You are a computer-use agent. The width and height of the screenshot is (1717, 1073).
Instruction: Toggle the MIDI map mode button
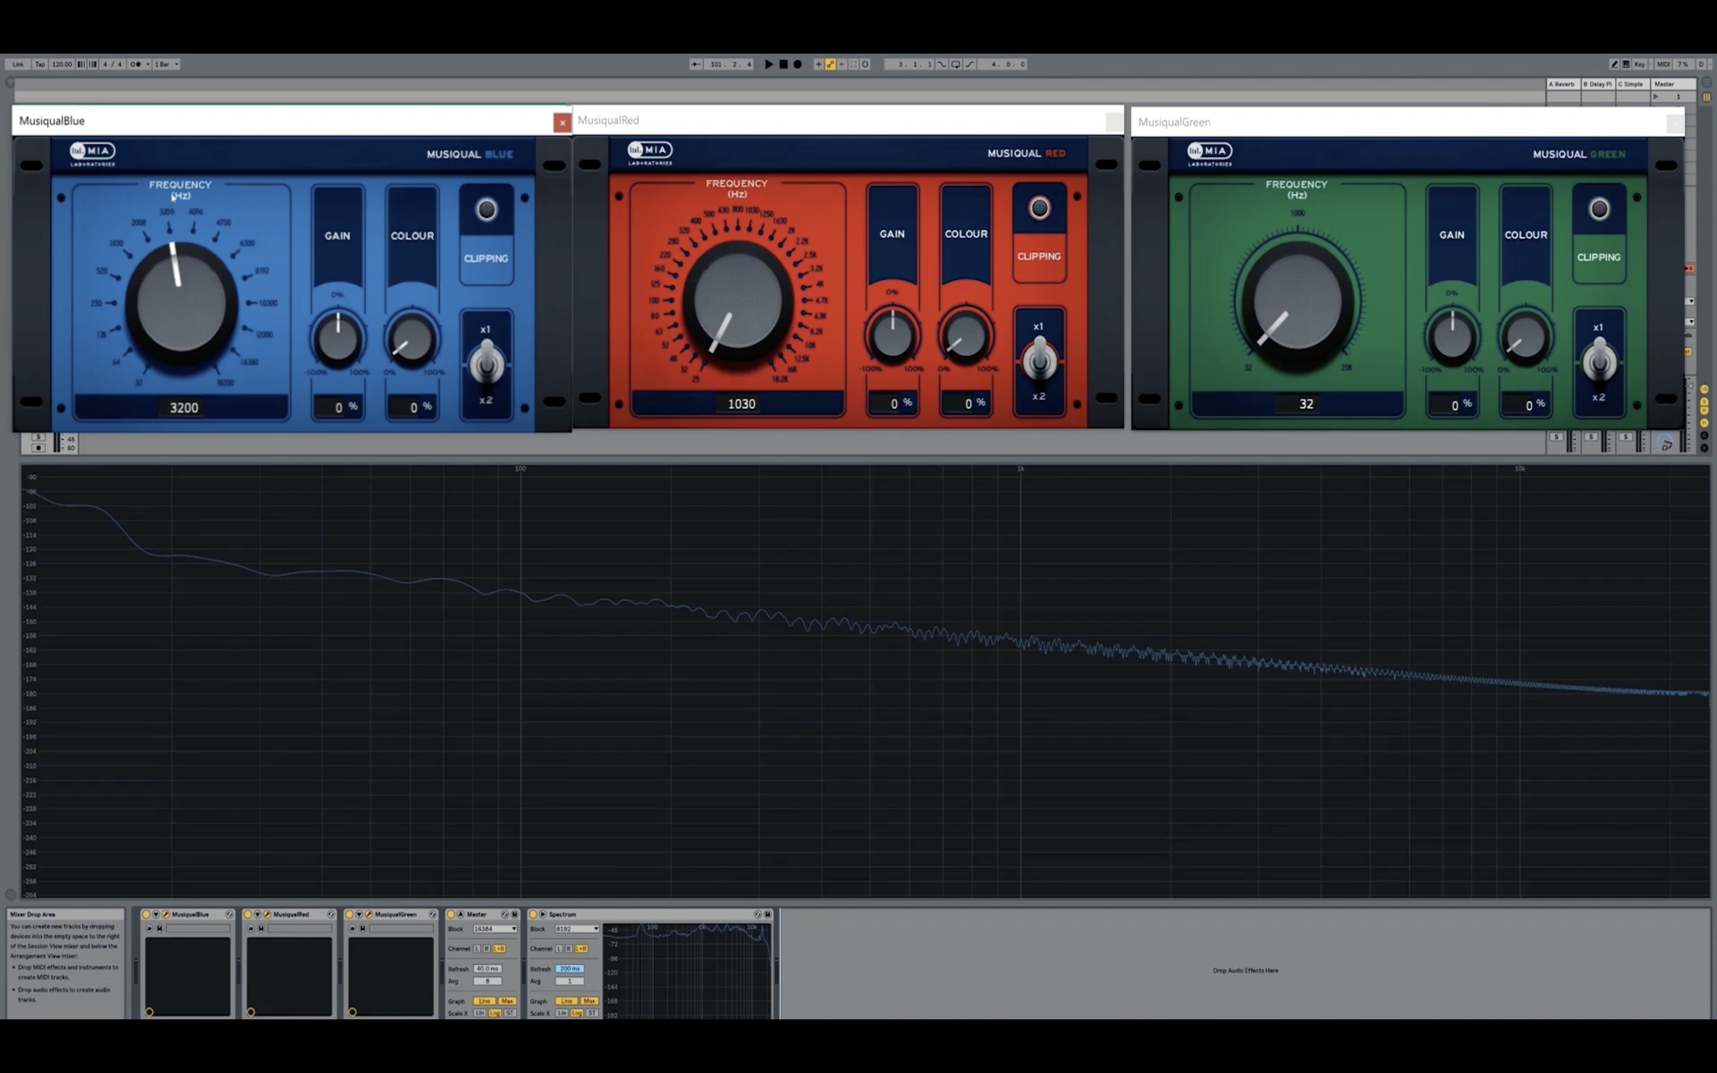click(1664, 64)
